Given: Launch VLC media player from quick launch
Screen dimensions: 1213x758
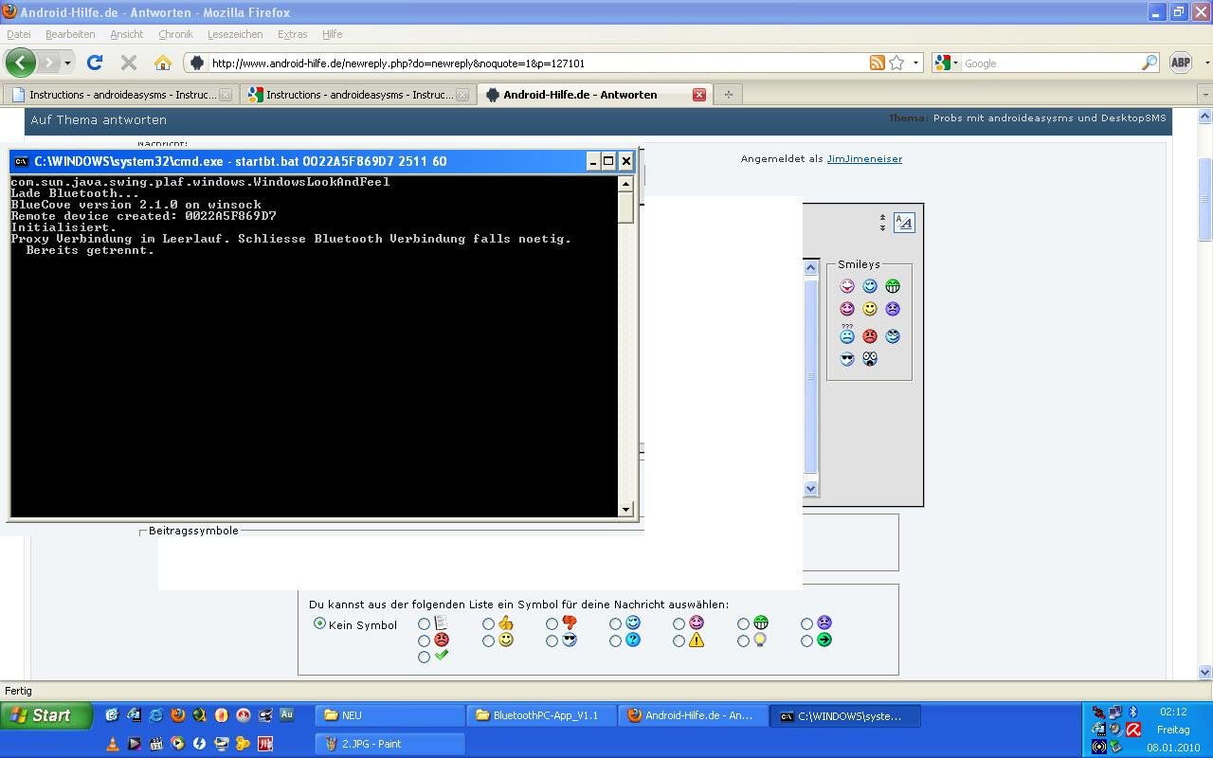Looking at the screenshot, I should pos(113,744).
